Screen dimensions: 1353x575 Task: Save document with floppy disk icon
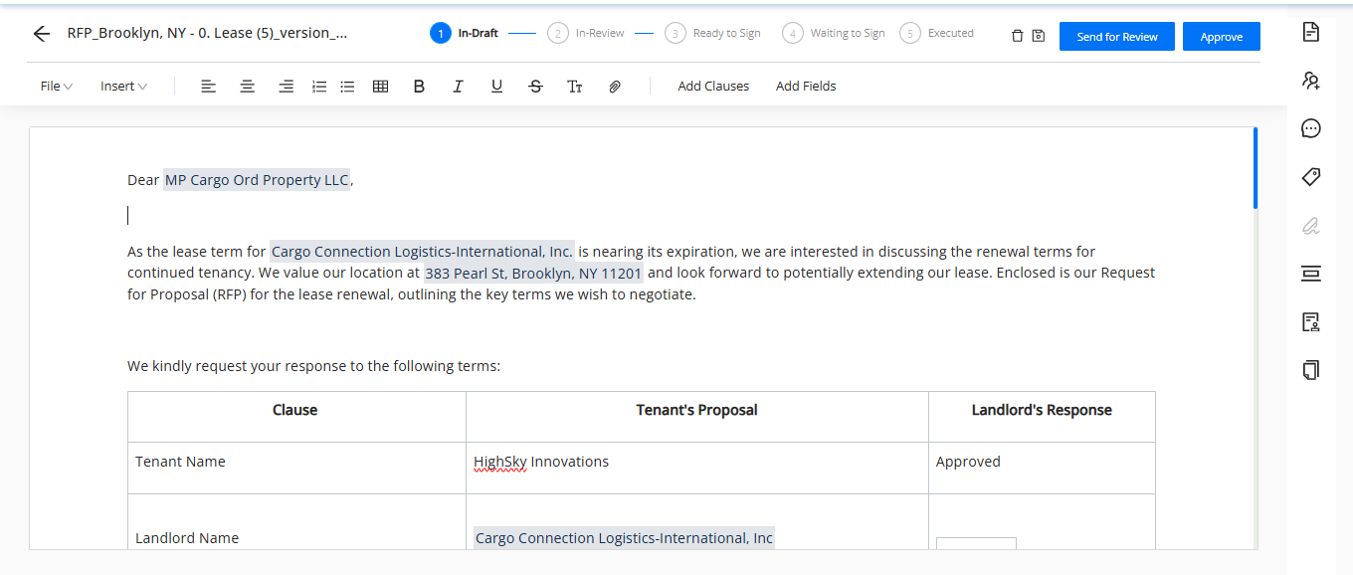coord(1039,36)
